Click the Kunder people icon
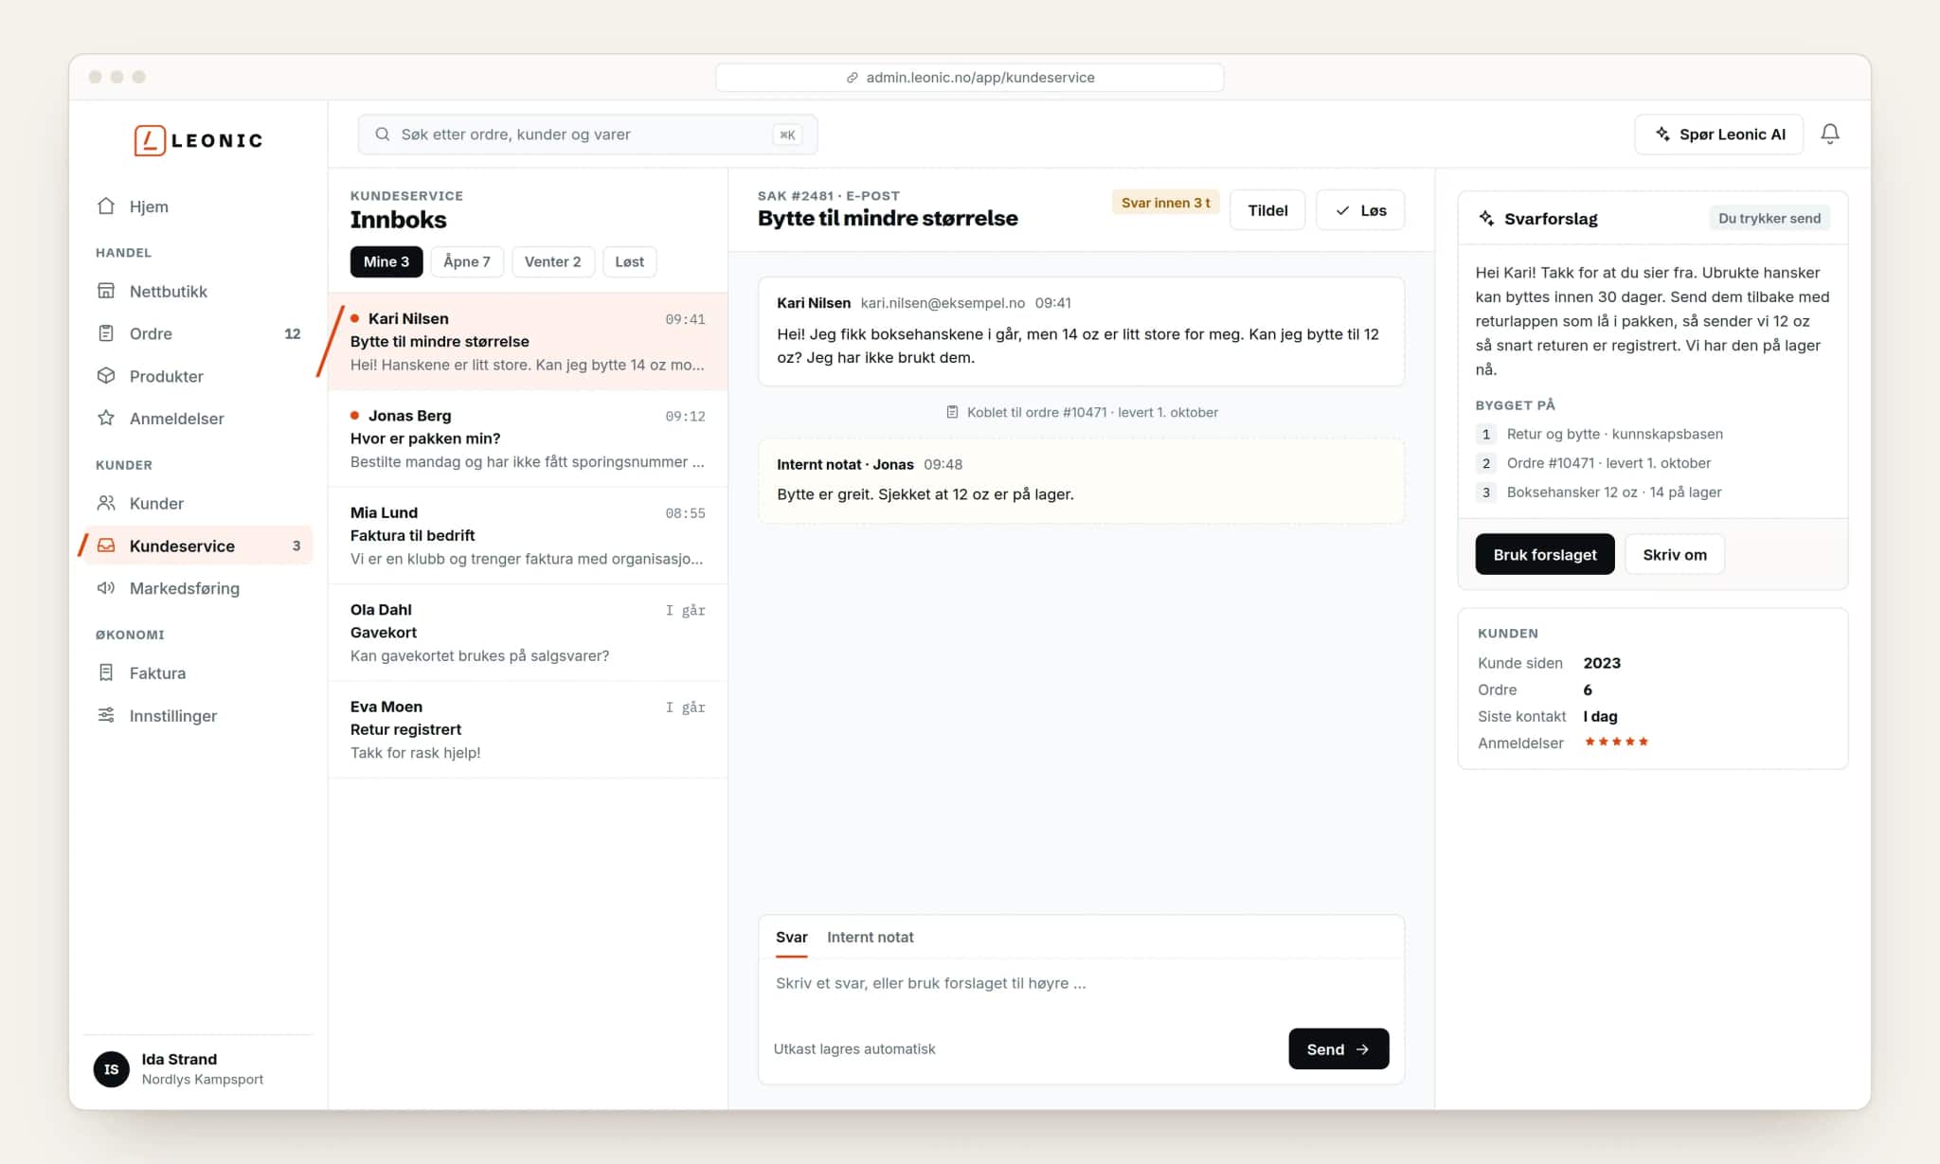This screenshot has height=1164, width=1940. point(106,503)
